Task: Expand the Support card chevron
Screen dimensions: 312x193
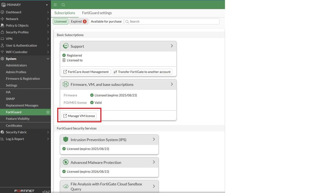Action: [x=172, y=46]
